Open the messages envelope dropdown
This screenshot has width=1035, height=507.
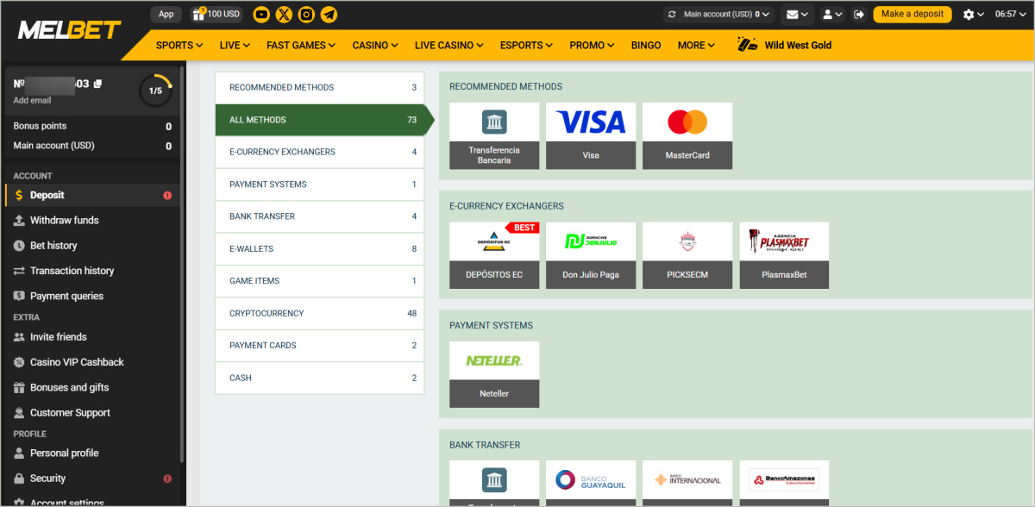[x=796, y=15]
